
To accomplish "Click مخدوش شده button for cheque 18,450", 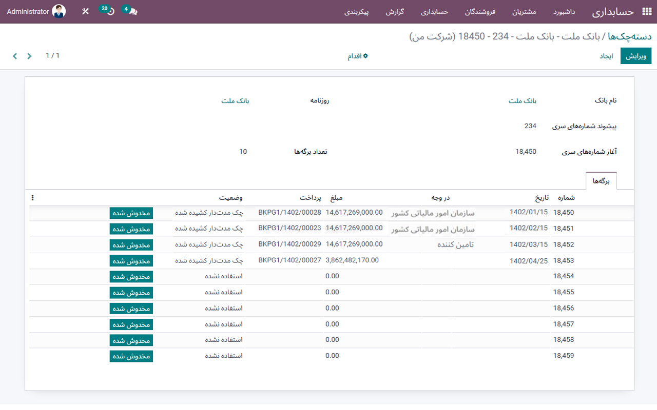I will (131, 212).
